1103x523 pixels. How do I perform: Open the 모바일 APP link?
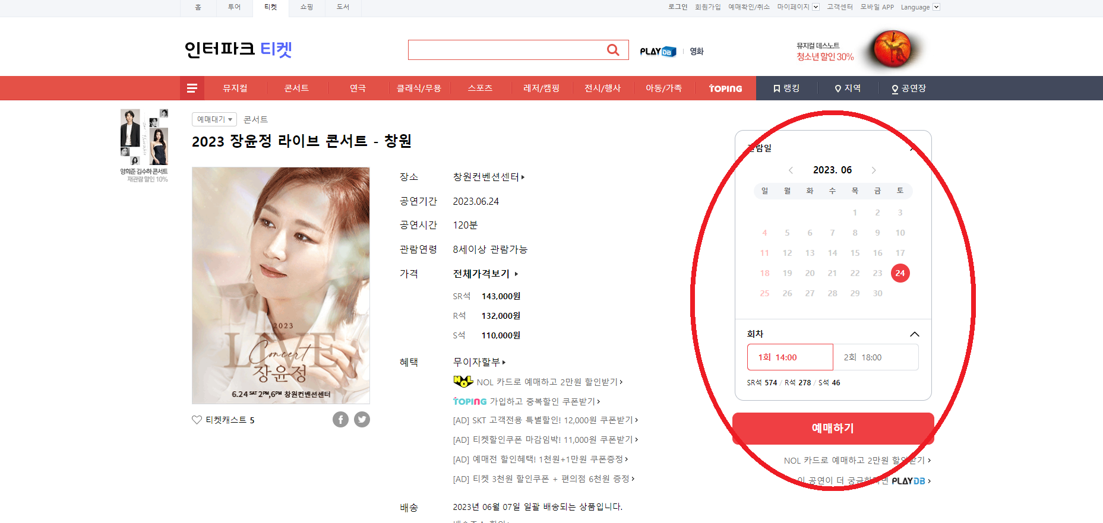[877, 7]
